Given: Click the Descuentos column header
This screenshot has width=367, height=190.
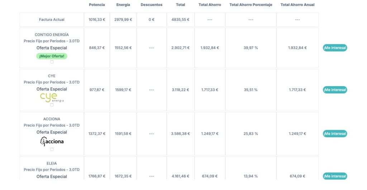Looking at the screenshot, I should [x=151, y=5].
